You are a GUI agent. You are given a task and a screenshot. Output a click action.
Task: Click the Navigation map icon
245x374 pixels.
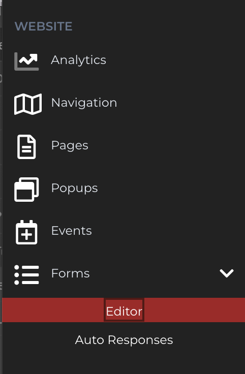click(x=28, y=104)
